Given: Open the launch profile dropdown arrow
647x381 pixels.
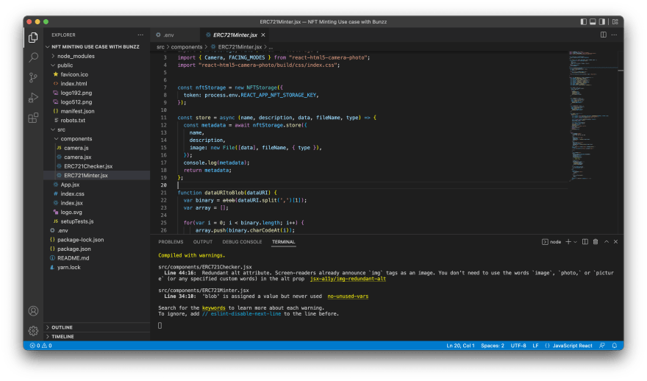Looking at the screenshot, I should tap(575, 242).
